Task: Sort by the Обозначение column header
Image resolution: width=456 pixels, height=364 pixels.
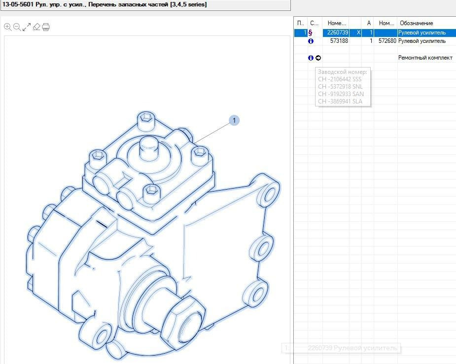Action: click(x=417, y=23)
